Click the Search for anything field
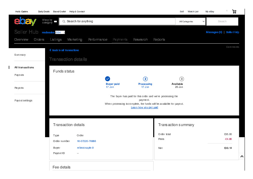The height and width of the screenshot is (179, 253). [x=117, y=21]
